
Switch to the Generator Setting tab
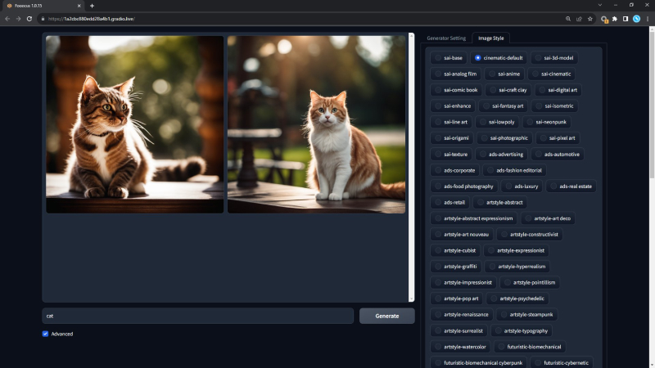click(x=446, y=38)
